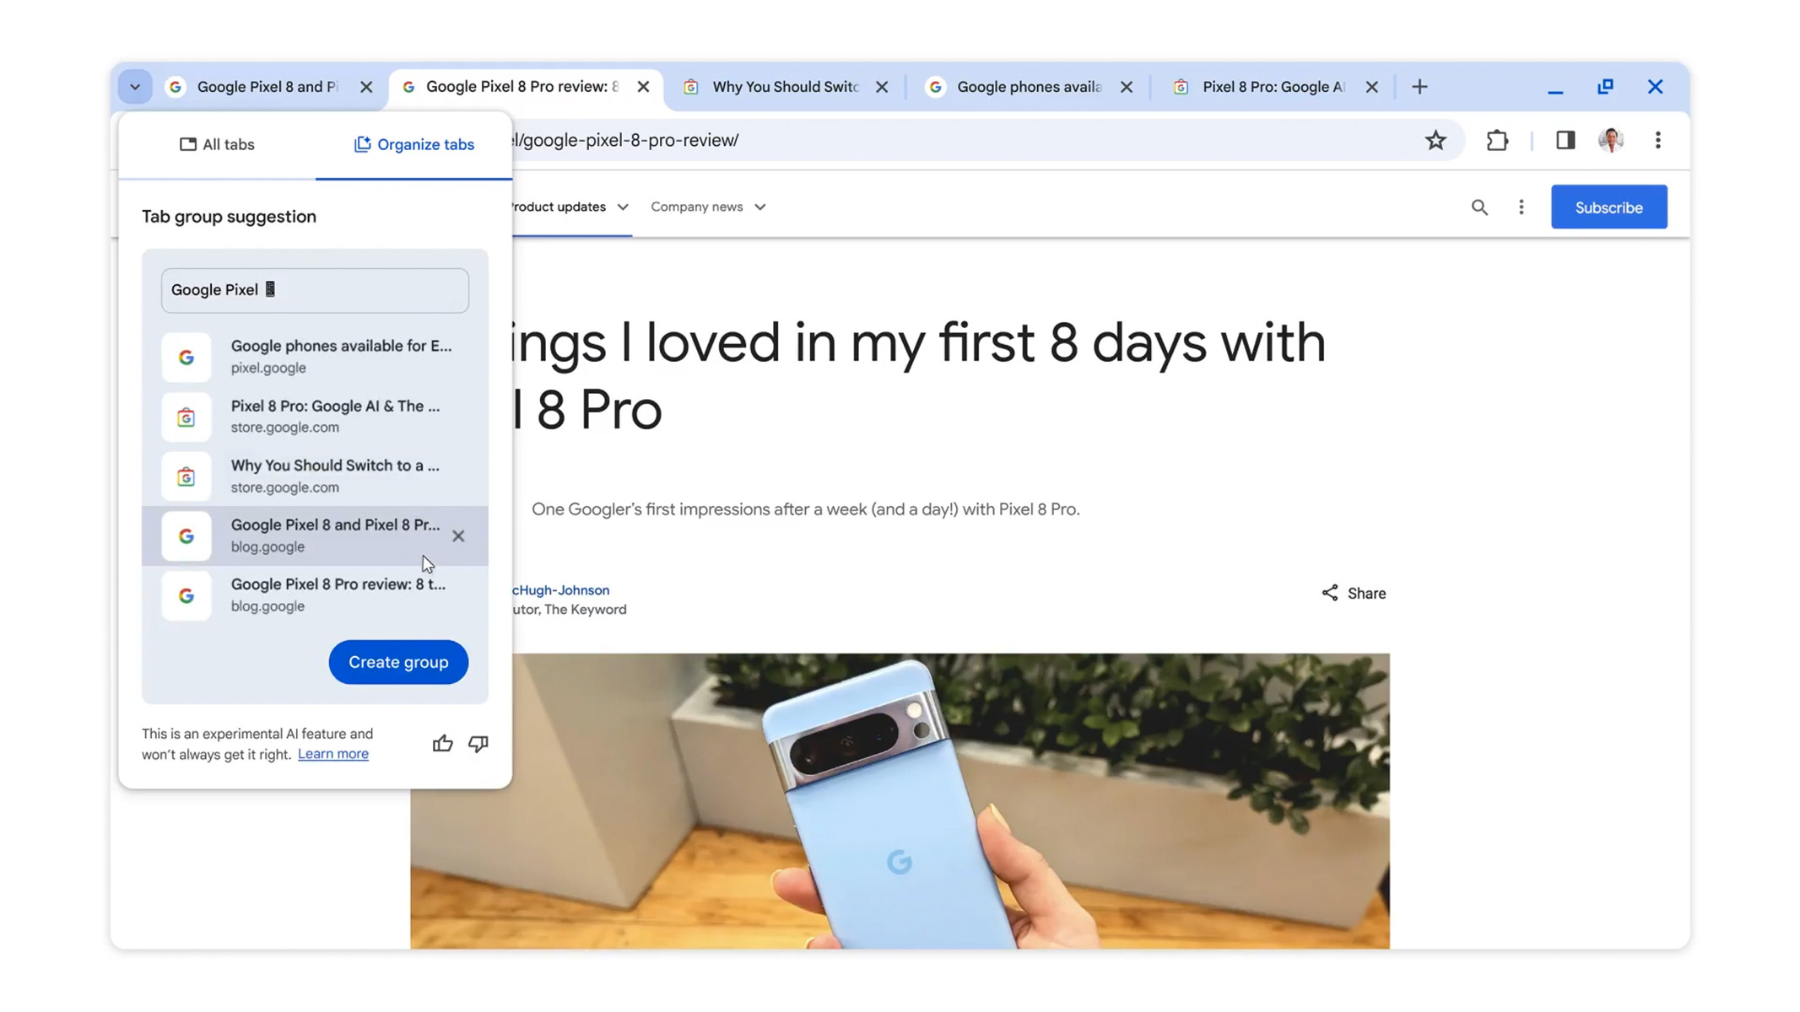
Task: Click the bookmark star icon
Action: tap(1435, 140)
